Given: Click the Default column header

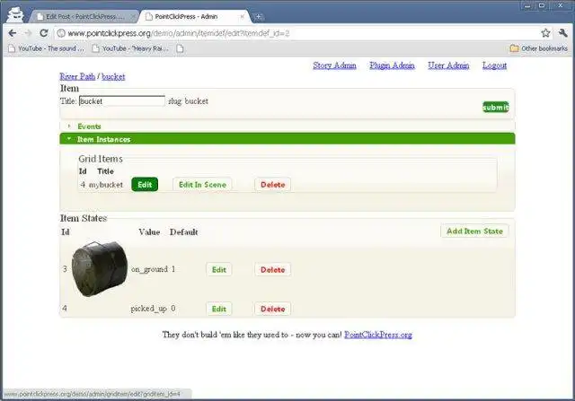Looking at the screenshot, I should (183, 232).
